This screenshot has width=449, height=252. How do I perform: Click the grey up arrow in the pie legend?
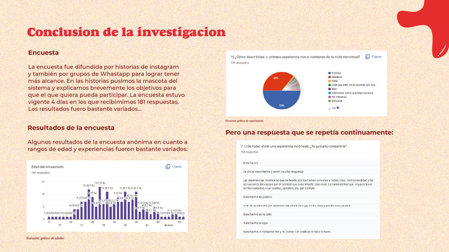click(330, 108)
